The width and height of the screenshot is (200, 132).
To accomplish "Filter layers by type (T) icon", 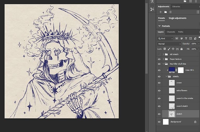I will (x=186, y=38).
